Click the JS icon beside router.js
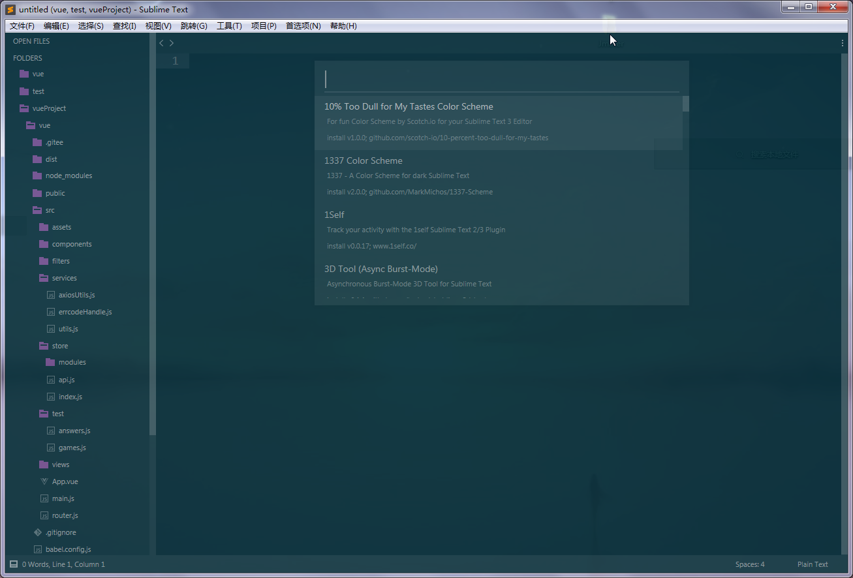Image resolution: width=853 pixels, height=578 pixels. (44, 515)
